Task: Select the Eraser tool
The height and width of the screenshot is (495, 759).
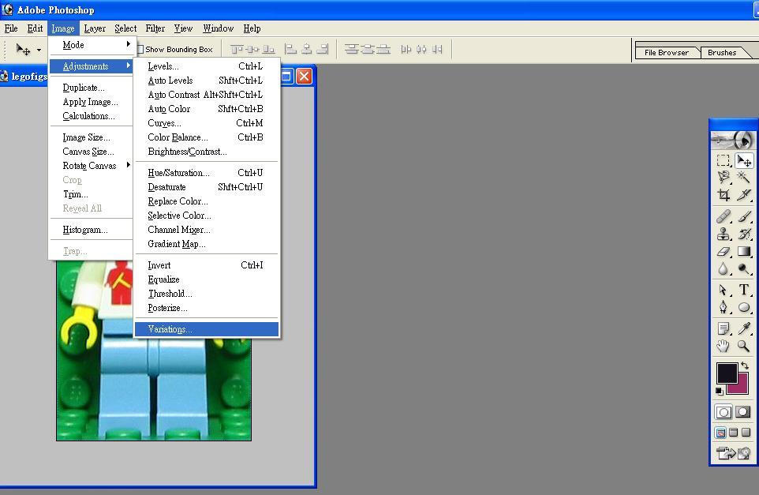Action: 723,251
